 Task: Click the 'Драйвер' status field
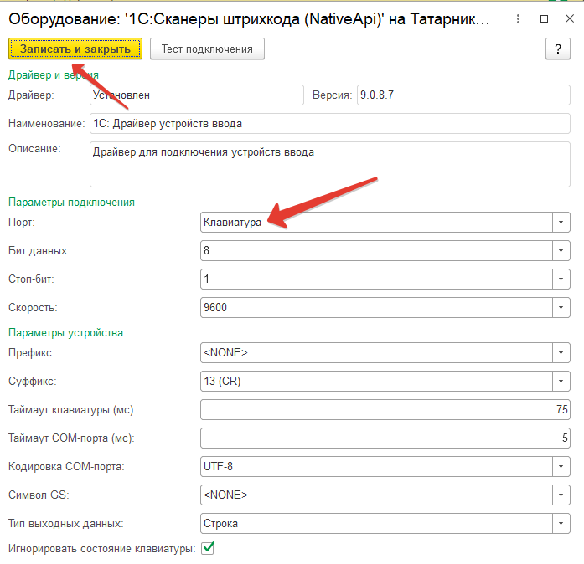coord(197,95)
